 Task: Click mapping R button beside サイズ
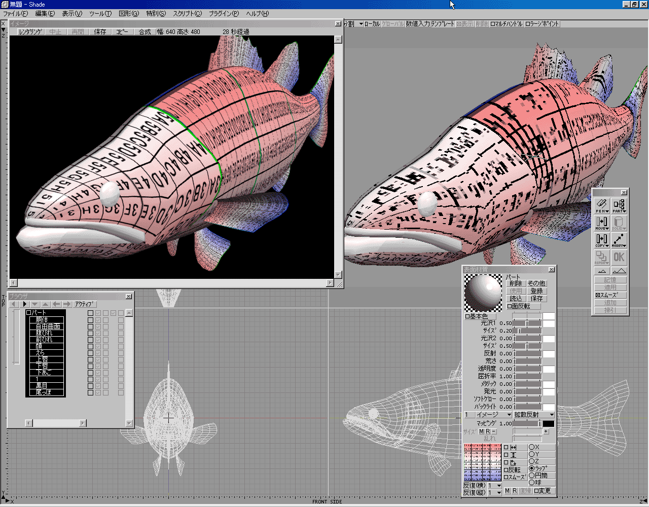click(x=488, y=431)
